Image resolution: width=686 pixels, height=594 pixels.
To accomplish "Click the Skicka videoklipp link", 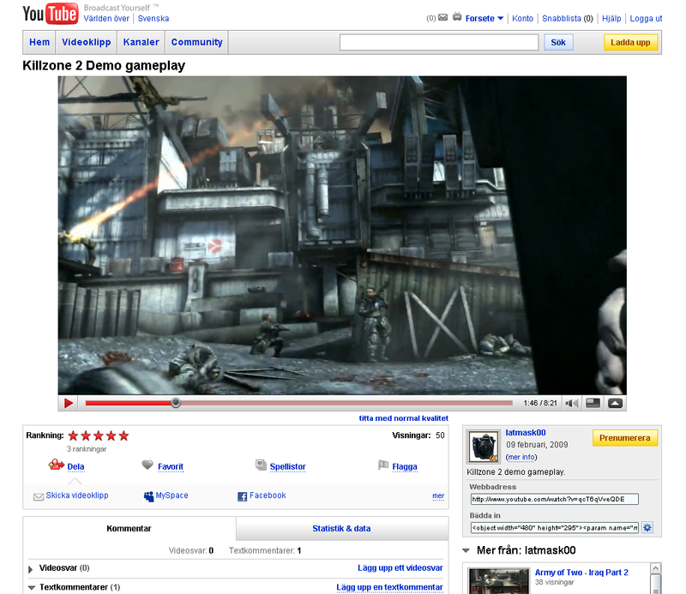I will (x=77, y=495).
